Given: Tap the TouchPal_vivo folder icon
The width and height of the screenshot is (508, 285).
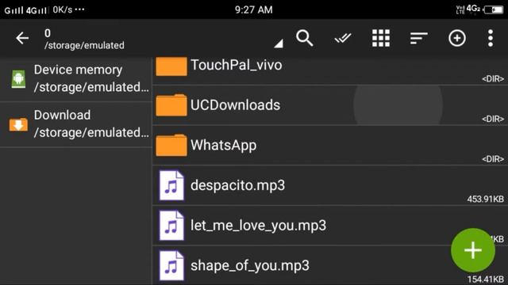Looking at the screenshot, I should click(171, 66).
